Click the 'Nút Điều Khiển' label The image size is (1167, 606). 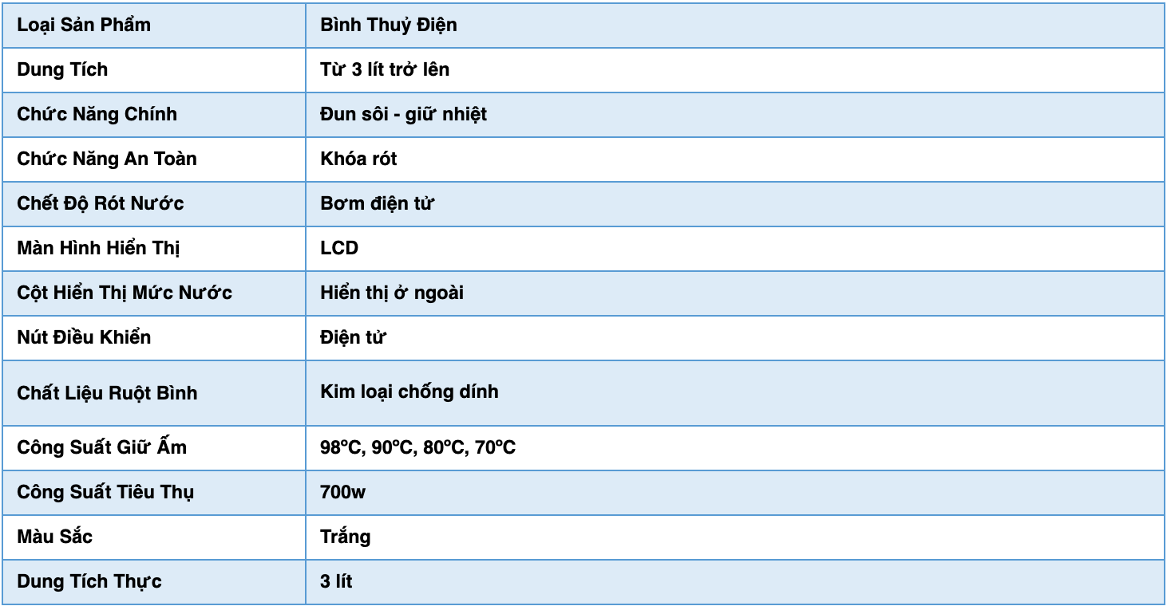(84, 337)
